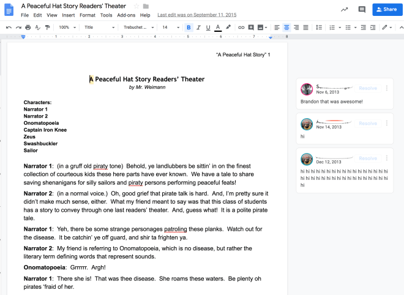Open the Trebuchet font dropdown
The image size is (404, 295).
(x=138, y=28)
